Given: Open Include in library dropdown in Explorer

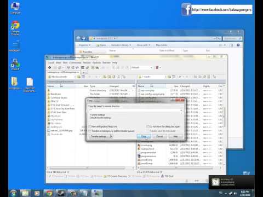Looking at the screenshot, I should tap(121, 45).
